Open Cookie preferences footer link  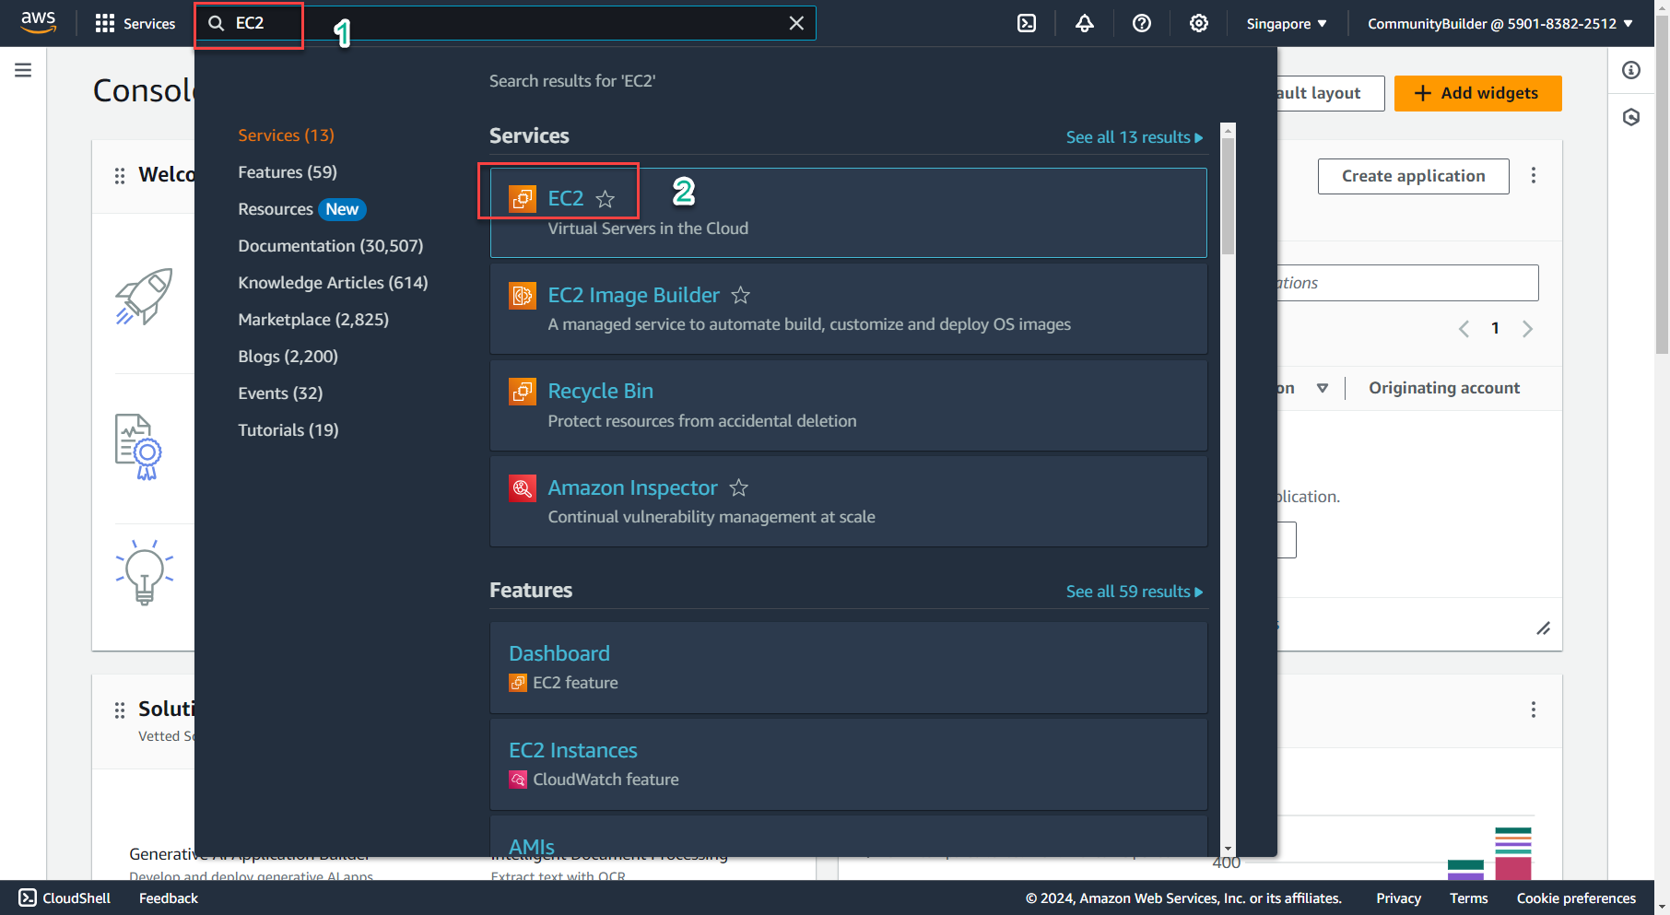1576,898
